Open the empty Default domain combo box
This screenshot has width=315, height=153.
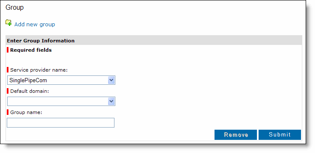[x=61, y=101]
